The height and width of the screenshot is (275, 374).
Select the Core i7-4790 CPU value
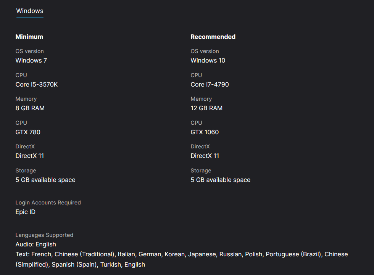tap(210, 84)
